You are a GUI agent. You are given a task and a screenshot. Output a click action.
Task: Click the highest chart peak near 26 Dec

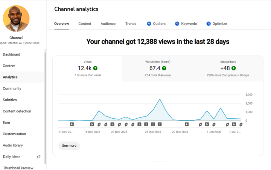click(160, 99)
